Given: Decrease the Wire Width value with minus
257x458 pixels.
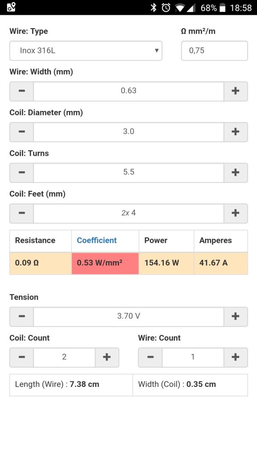Looking at the screenshot, I should [21, 91].
